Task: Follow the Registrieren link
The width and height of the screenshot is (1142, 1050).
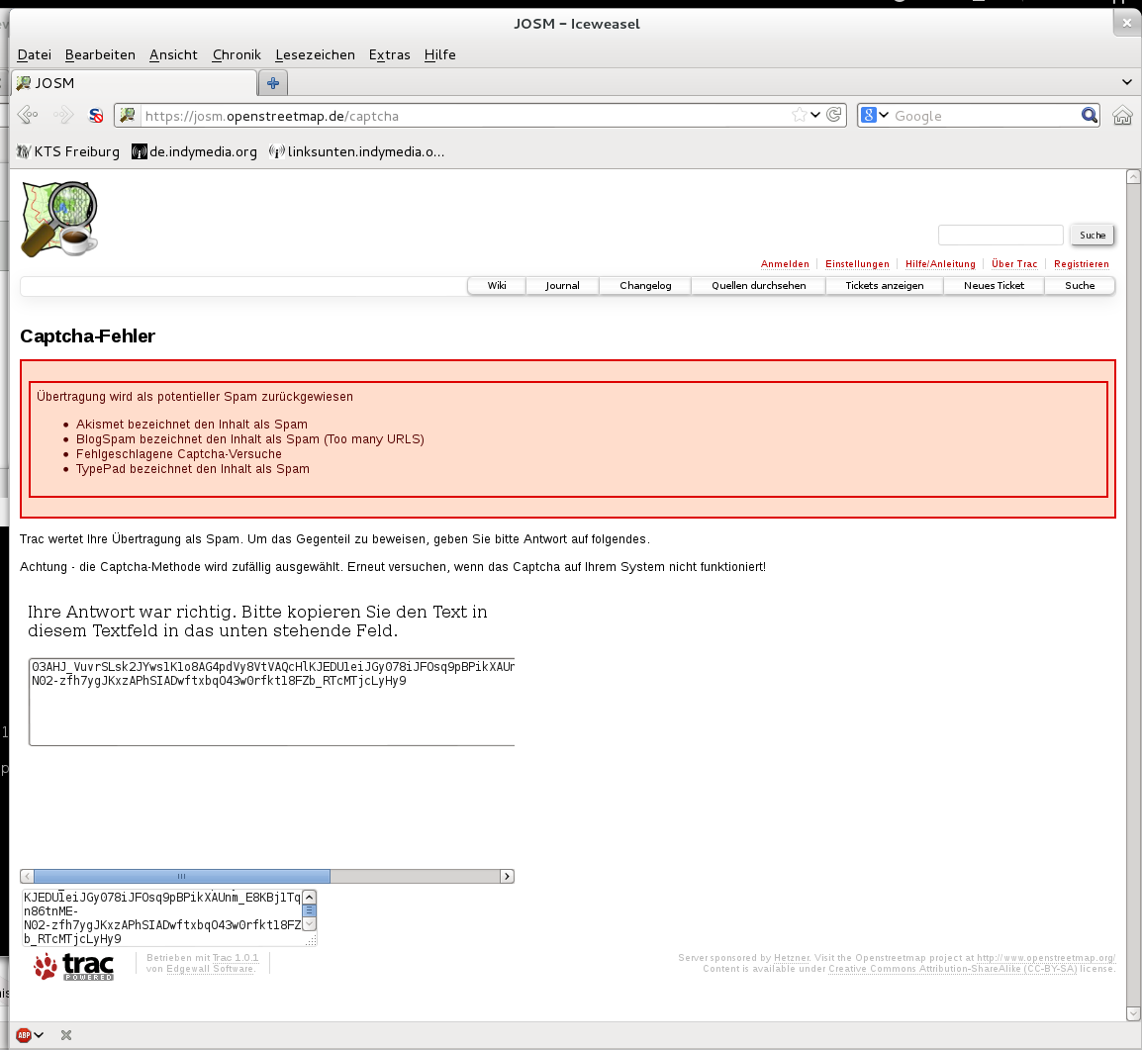Action: [1081, 264]
